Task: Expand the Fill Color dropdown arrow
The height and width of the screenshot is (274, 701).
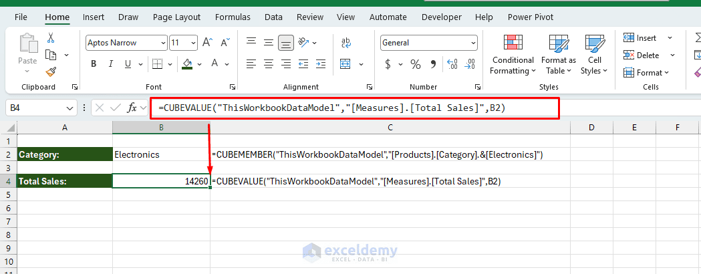Action: click(x=199, y=64)
